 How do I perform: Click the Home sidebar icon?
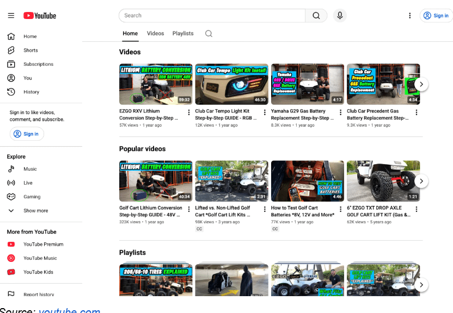[11, 36]
